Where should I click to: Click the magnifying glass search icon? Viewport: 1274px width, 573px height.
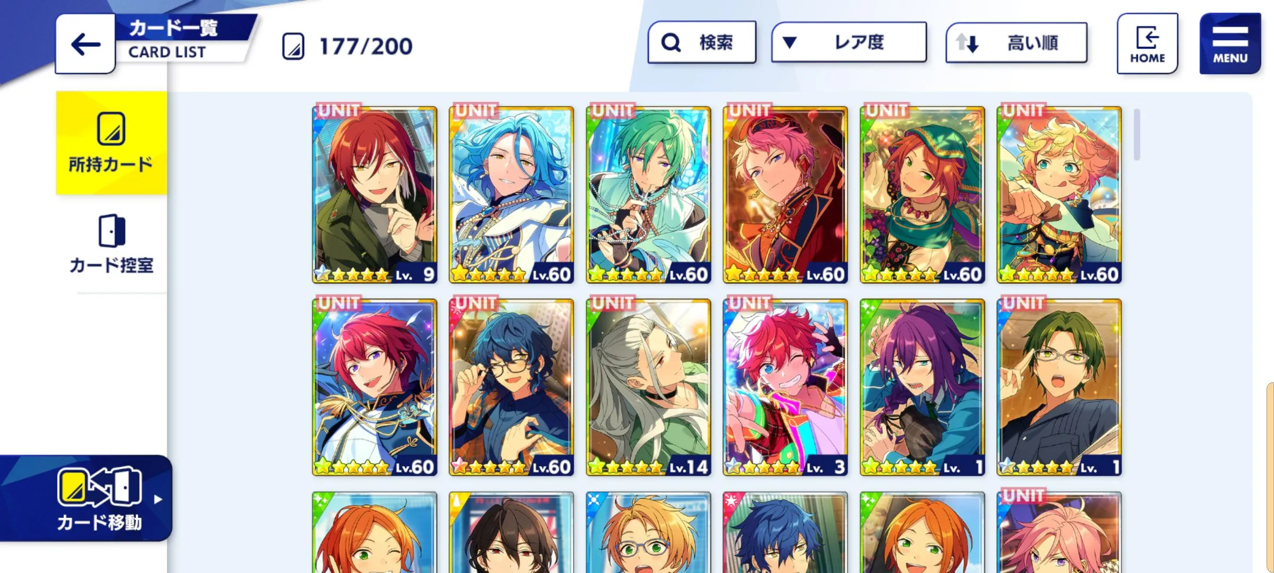point(671,42)
